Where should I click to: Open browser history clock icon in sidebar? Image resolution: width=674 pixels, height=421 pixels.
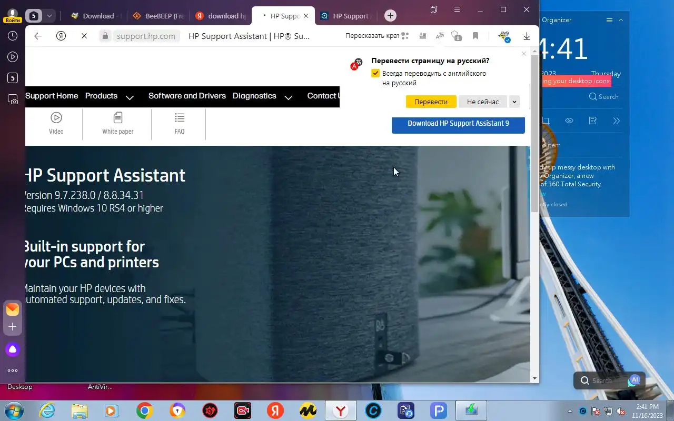(x=13, y=36)
